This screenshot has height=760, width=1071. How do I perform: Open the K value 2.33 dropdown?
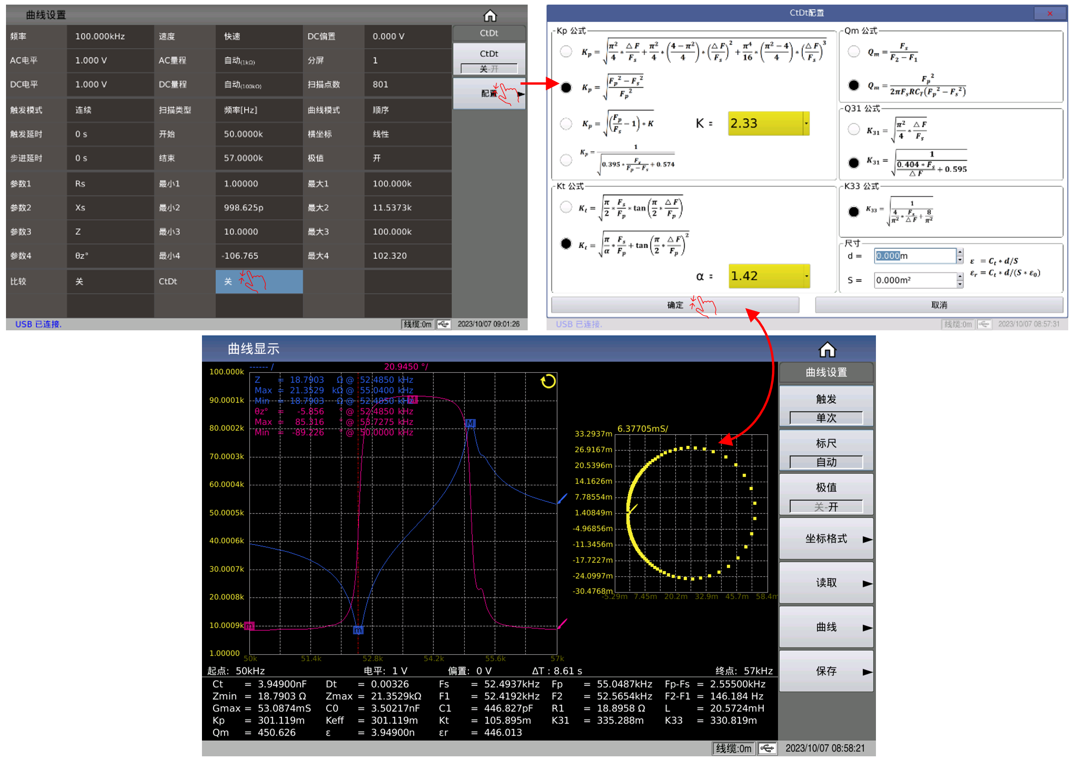click(806, 124)
